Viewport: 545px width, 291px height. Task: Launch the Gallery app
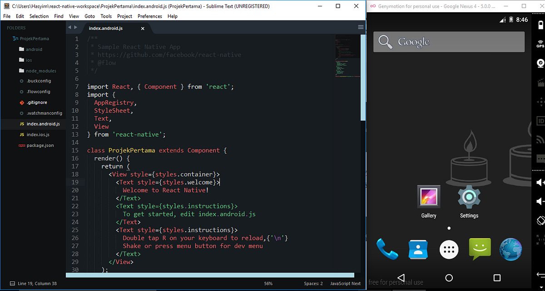(x=428, y=197)
